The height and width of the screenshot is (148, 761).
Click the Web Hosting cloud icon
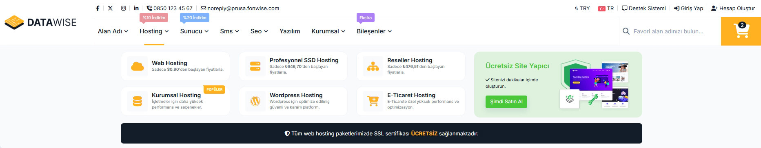click(x=138, y=66)
